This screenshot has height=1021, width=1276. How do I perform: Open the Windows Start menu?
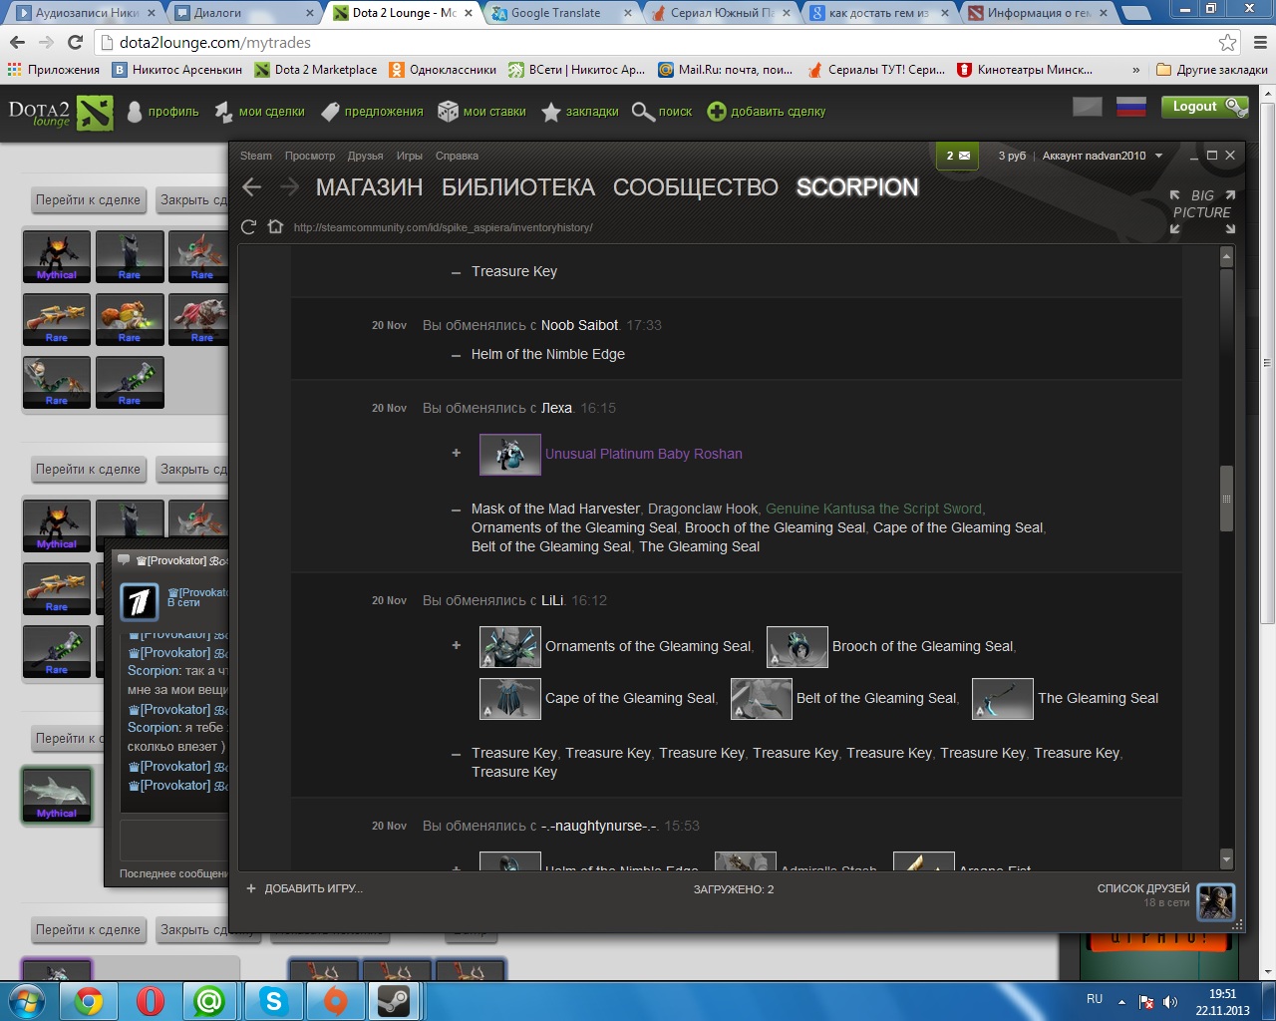pos(27,1000)
